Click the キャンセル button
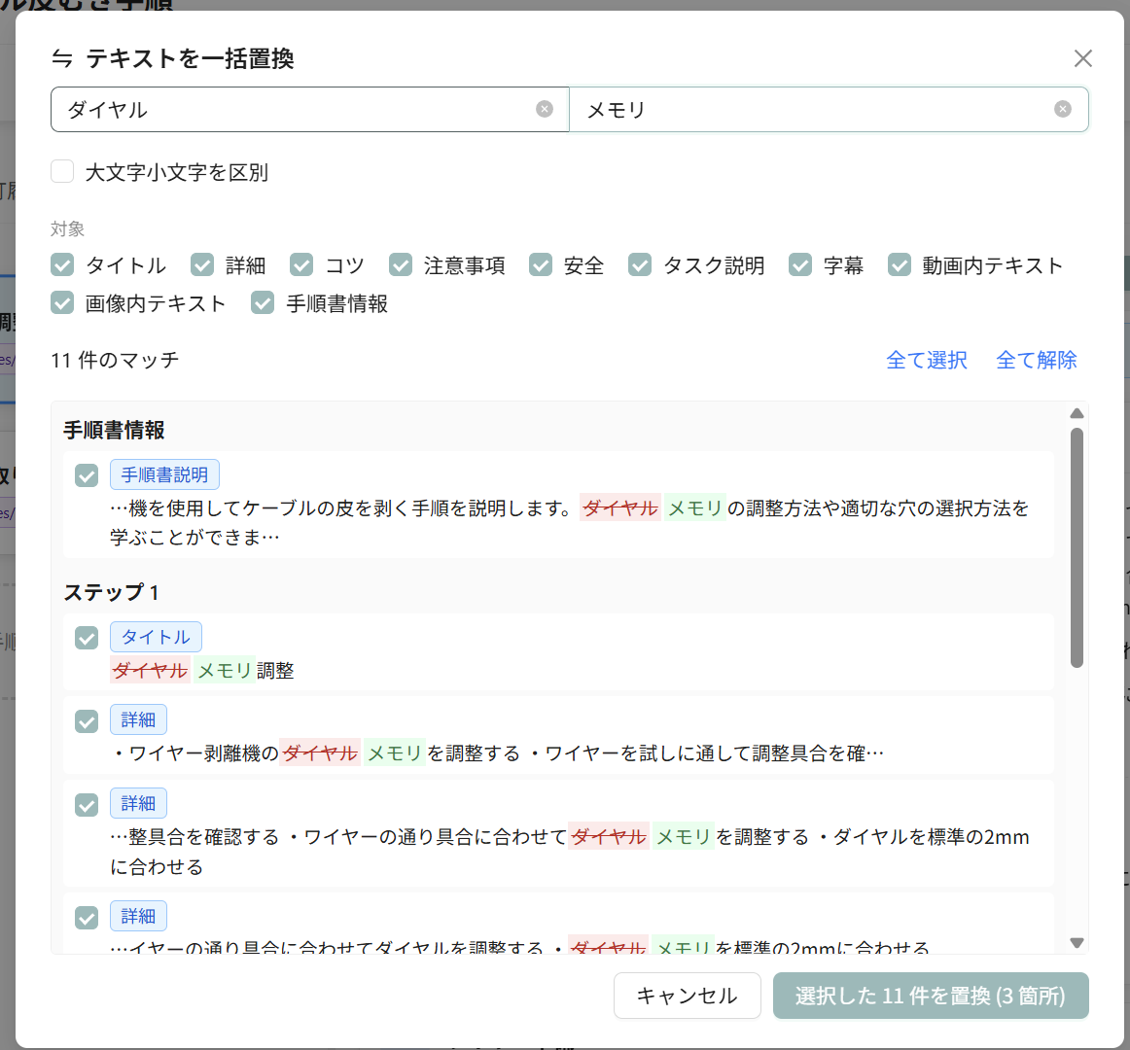Image resolution: width=1130 pixels, height=1050 pixels. tap(687, 996)
